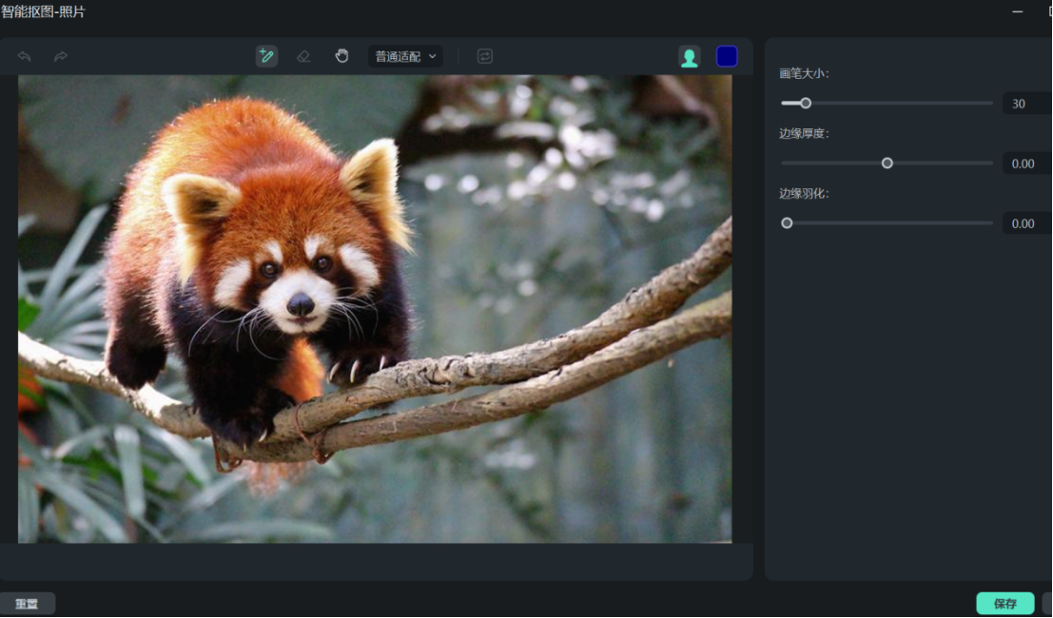Open the blue background color swatch

pyautogui.click(x=727, y=57)
